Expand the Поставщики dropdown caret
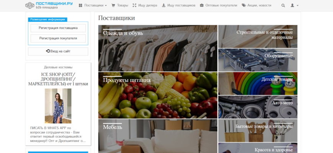The image size is (333, 153). pos(106,6)
